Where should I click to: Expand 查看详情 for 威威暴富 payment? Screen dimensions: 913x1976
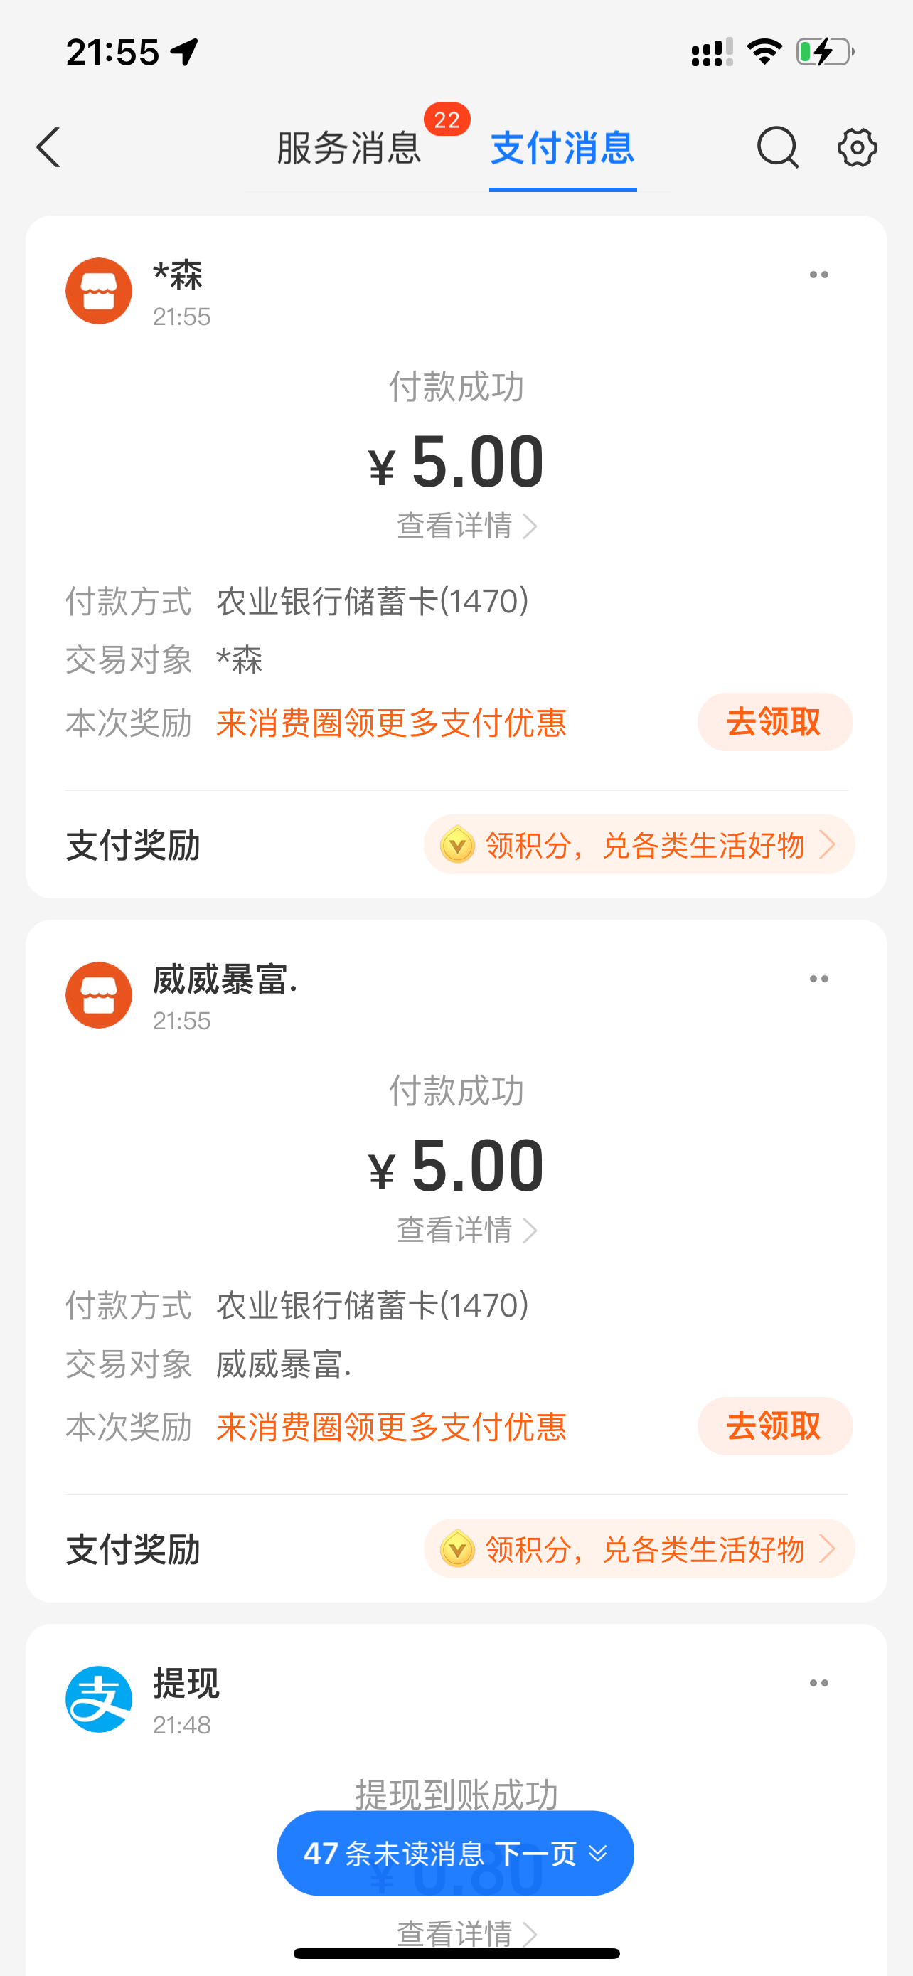[x=466, y=1231]
